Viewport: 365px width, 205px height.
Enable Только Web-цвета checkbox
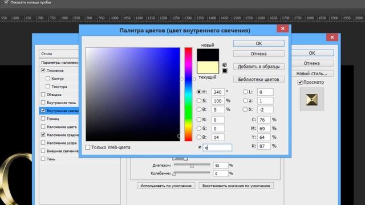coord(87,147)
